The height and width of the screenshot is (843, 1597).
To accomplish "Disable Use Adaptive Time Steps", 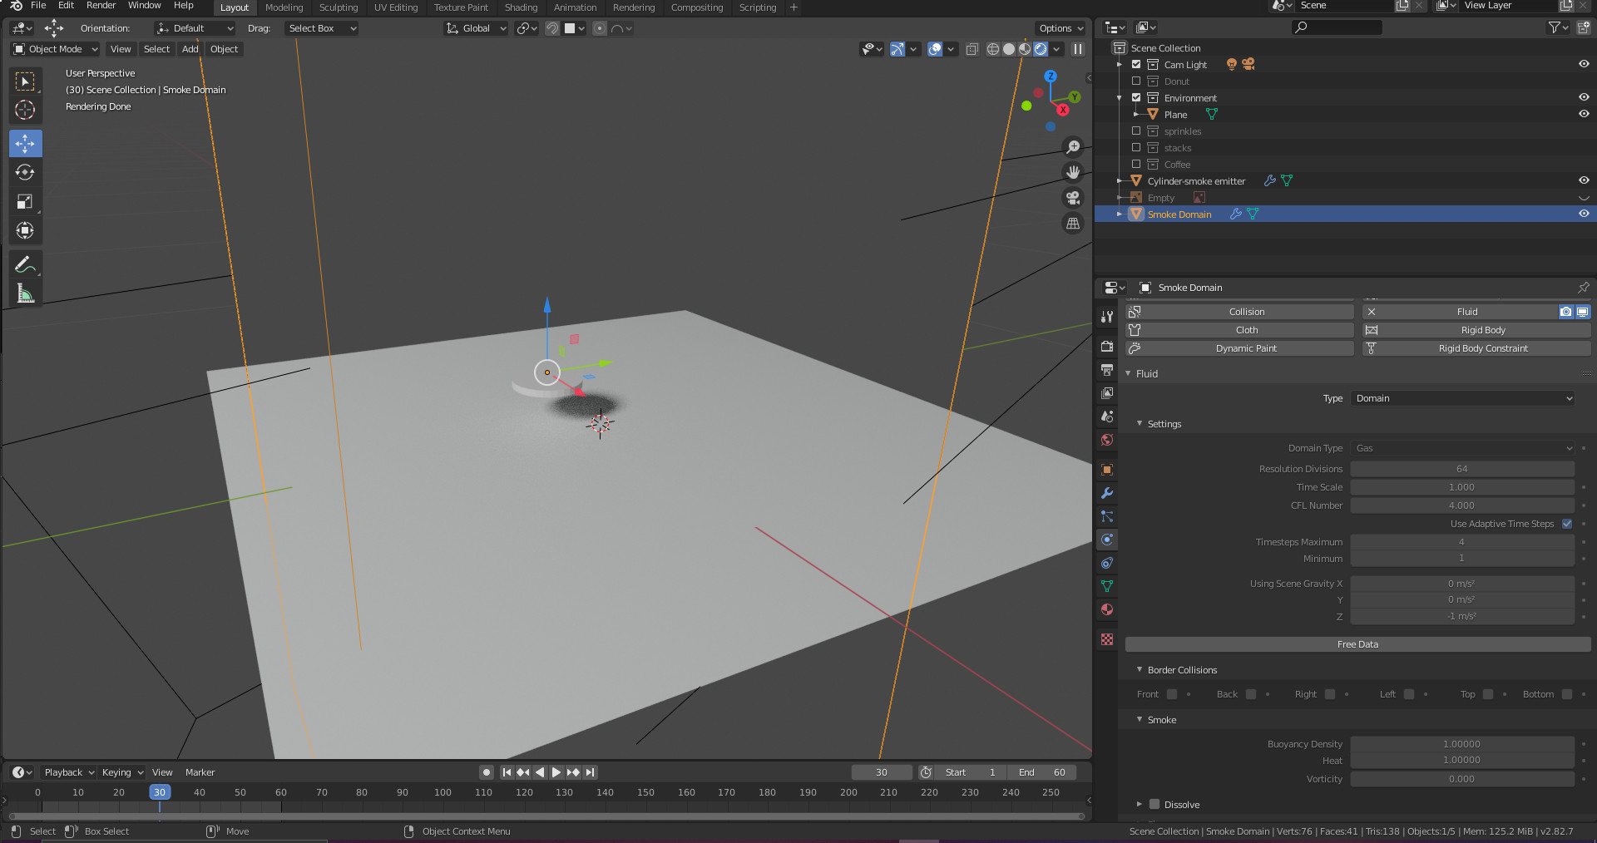I will [x=1567, y=524].
